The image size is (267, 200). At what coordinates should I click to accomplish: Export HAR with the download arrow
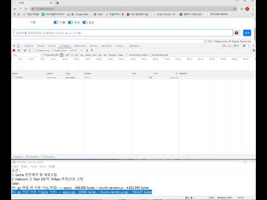(x=92, y=51)
